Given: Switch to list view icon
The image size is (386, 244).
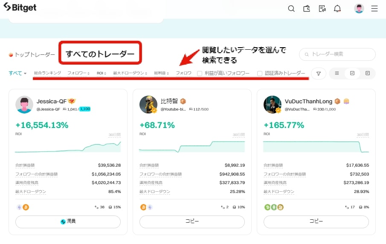Looking at the screenshot, I should (x=337, y=73).
